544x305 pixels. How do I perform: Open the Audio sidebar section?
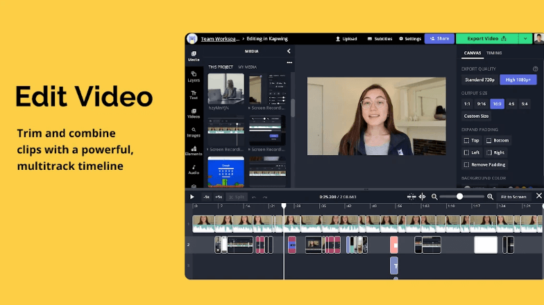tap(194, 168)
